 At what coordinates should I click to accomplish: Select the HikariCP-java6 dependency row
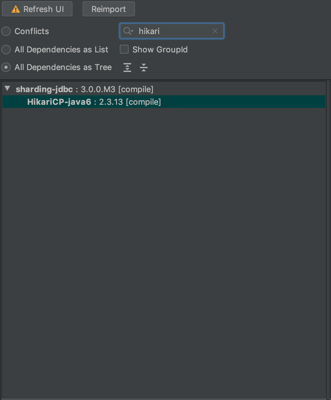(x=59, y=102)
